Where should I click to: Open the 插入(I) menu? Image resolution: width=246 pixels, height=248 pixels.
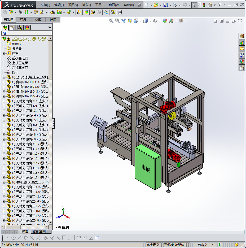pyautogui.click(x=86, y=5)
